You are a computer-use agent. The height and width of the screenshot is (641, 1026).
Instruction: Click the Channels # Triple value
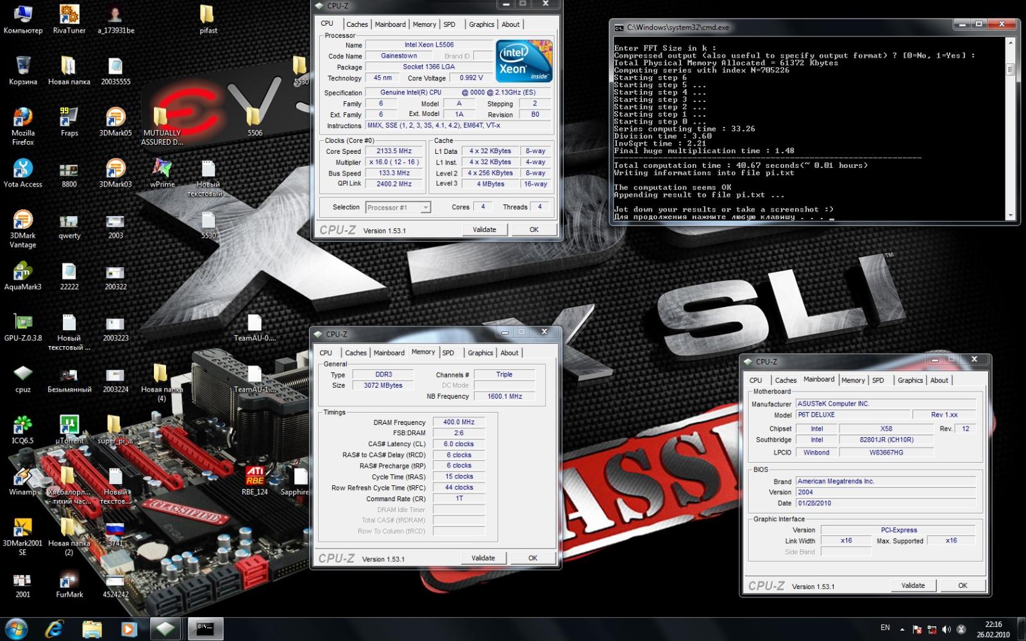coord(505,374)
